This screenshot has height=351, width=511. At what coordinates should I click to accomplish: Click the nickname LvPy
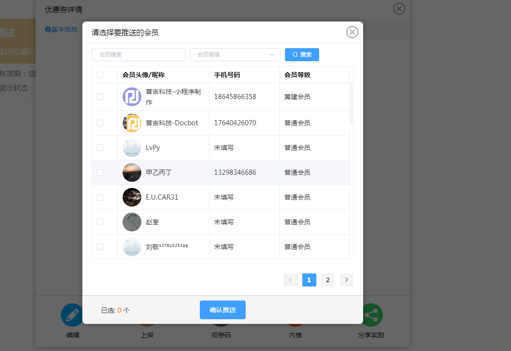tap(153, 148)
